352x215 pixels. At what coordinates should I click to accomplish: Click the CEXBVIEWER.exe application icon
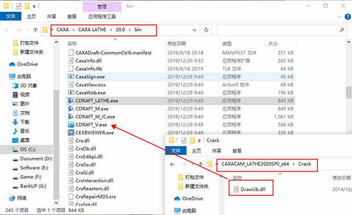[71, 133]
